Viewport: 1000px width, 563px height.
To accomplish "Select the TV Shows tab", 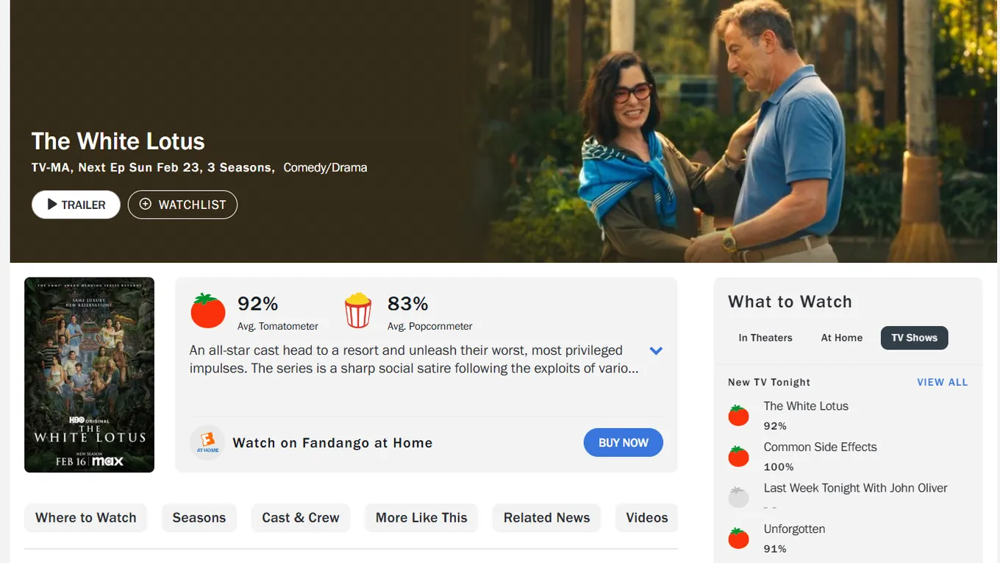I will point(915,338).
